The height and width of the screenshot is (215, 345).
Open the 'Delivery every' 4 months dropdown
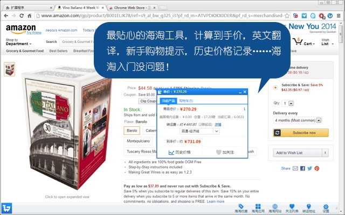coord(298,120)
